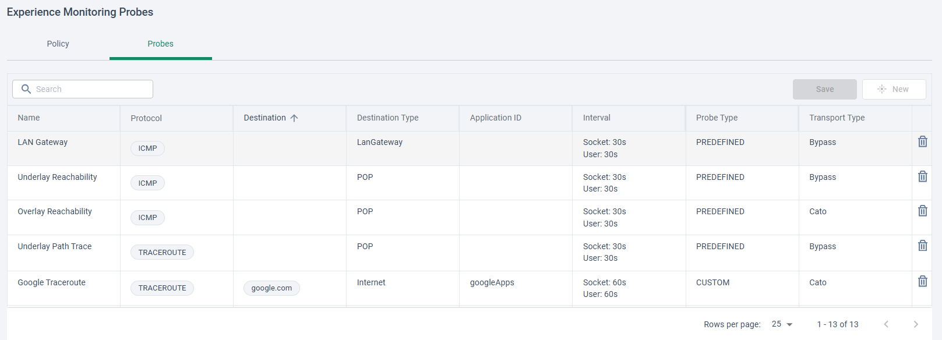Image resolution: width=942 pixels, height=340 pixels.
Task: Click ICMP chip in Overlay Reachability row
Action: (x=147, y=218)
